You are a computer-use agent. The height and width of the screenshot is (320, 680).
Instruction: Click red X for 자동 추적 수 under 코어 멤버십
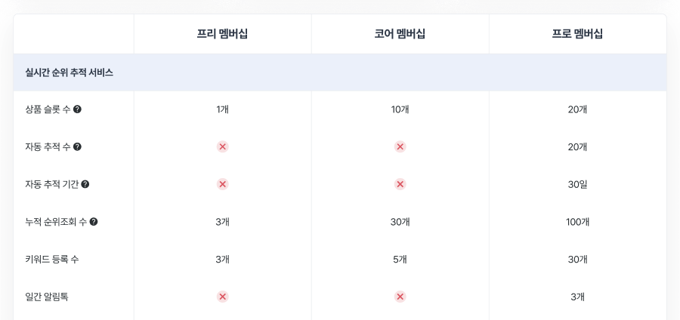pos(400,147)
